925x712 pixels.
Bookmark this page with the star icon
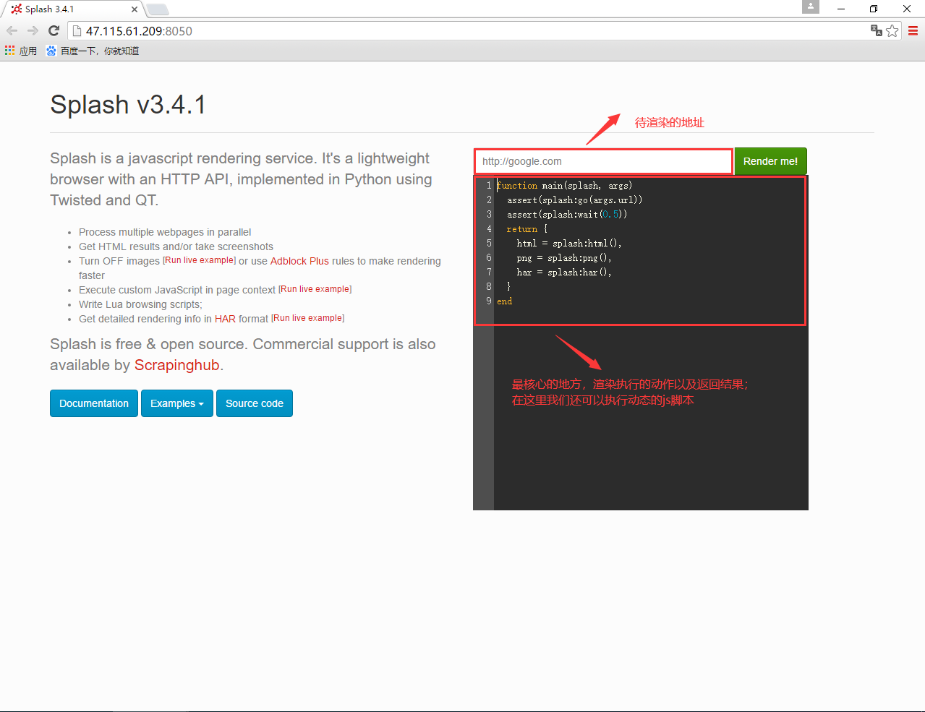892,30
